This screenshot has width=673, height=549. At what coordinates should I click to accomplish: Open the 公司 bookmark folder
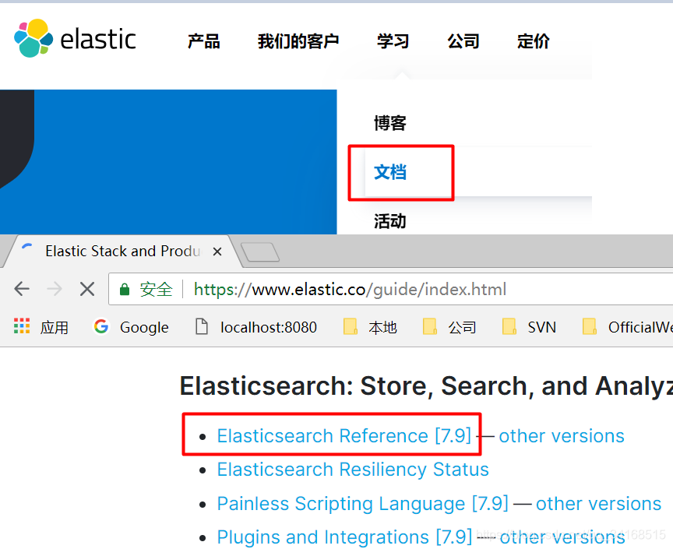coord(449,327)
